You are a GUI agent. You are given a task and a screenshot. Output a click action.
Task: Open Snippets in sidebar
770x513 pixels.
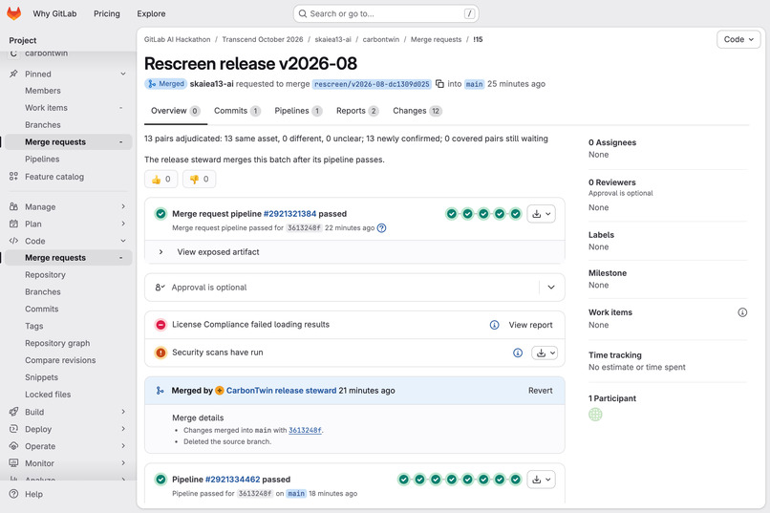point(41,377)
